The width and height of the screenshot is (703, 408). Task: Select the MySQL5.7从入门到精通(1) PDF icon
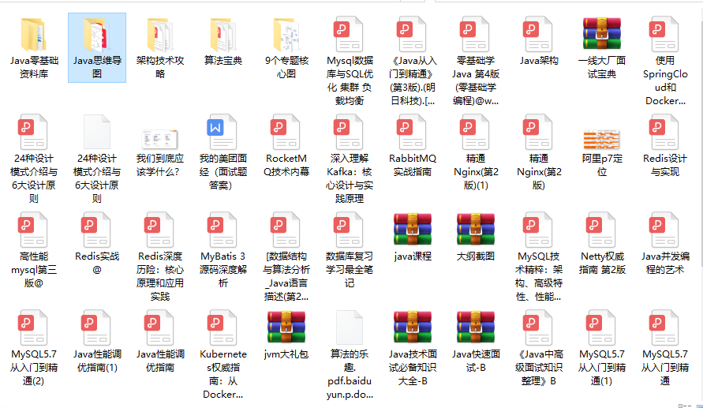600,328
